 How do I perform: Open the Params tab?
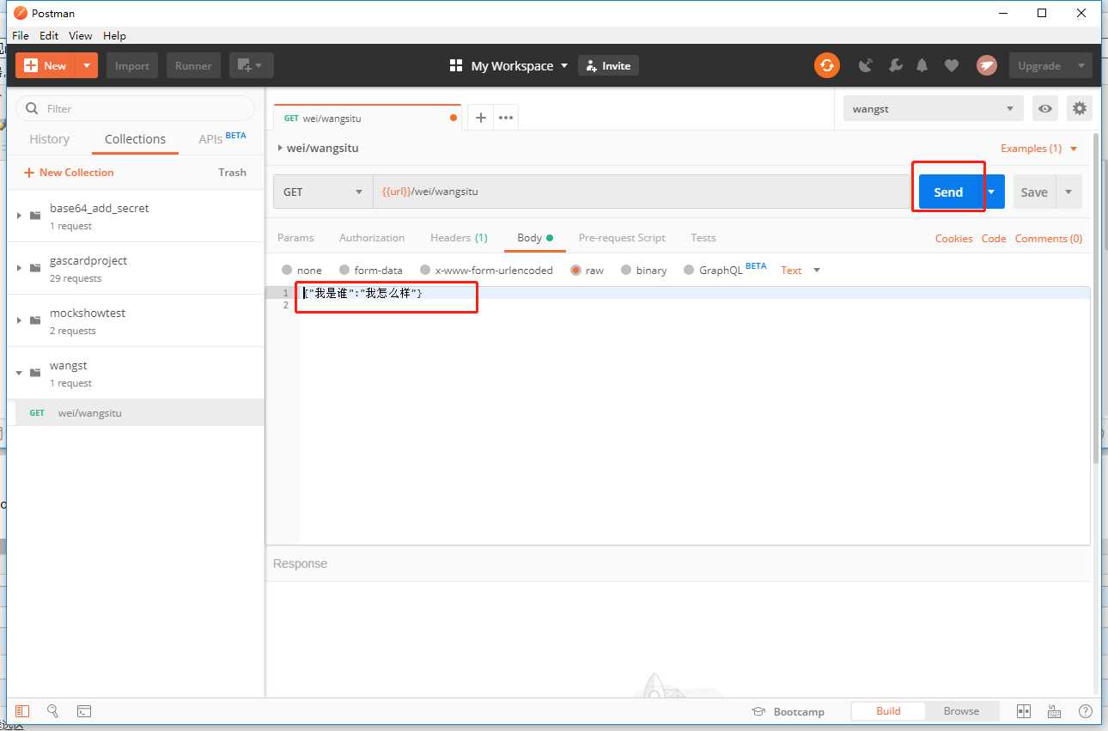pos(295,238)
